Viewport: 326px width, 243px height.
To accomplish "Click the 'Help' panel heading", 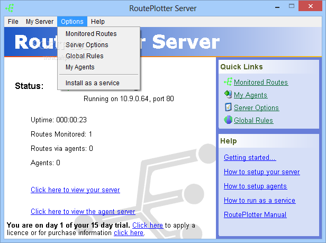I will point(229,141).
